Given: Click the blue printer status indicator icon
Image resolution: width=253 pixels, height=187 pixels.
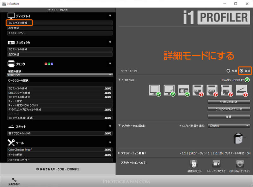Looking at the screenshot, I should point(52,64).
